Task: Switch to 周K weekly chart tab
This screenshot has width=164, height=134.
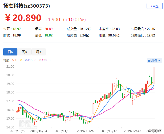Action: coord(24,52)
